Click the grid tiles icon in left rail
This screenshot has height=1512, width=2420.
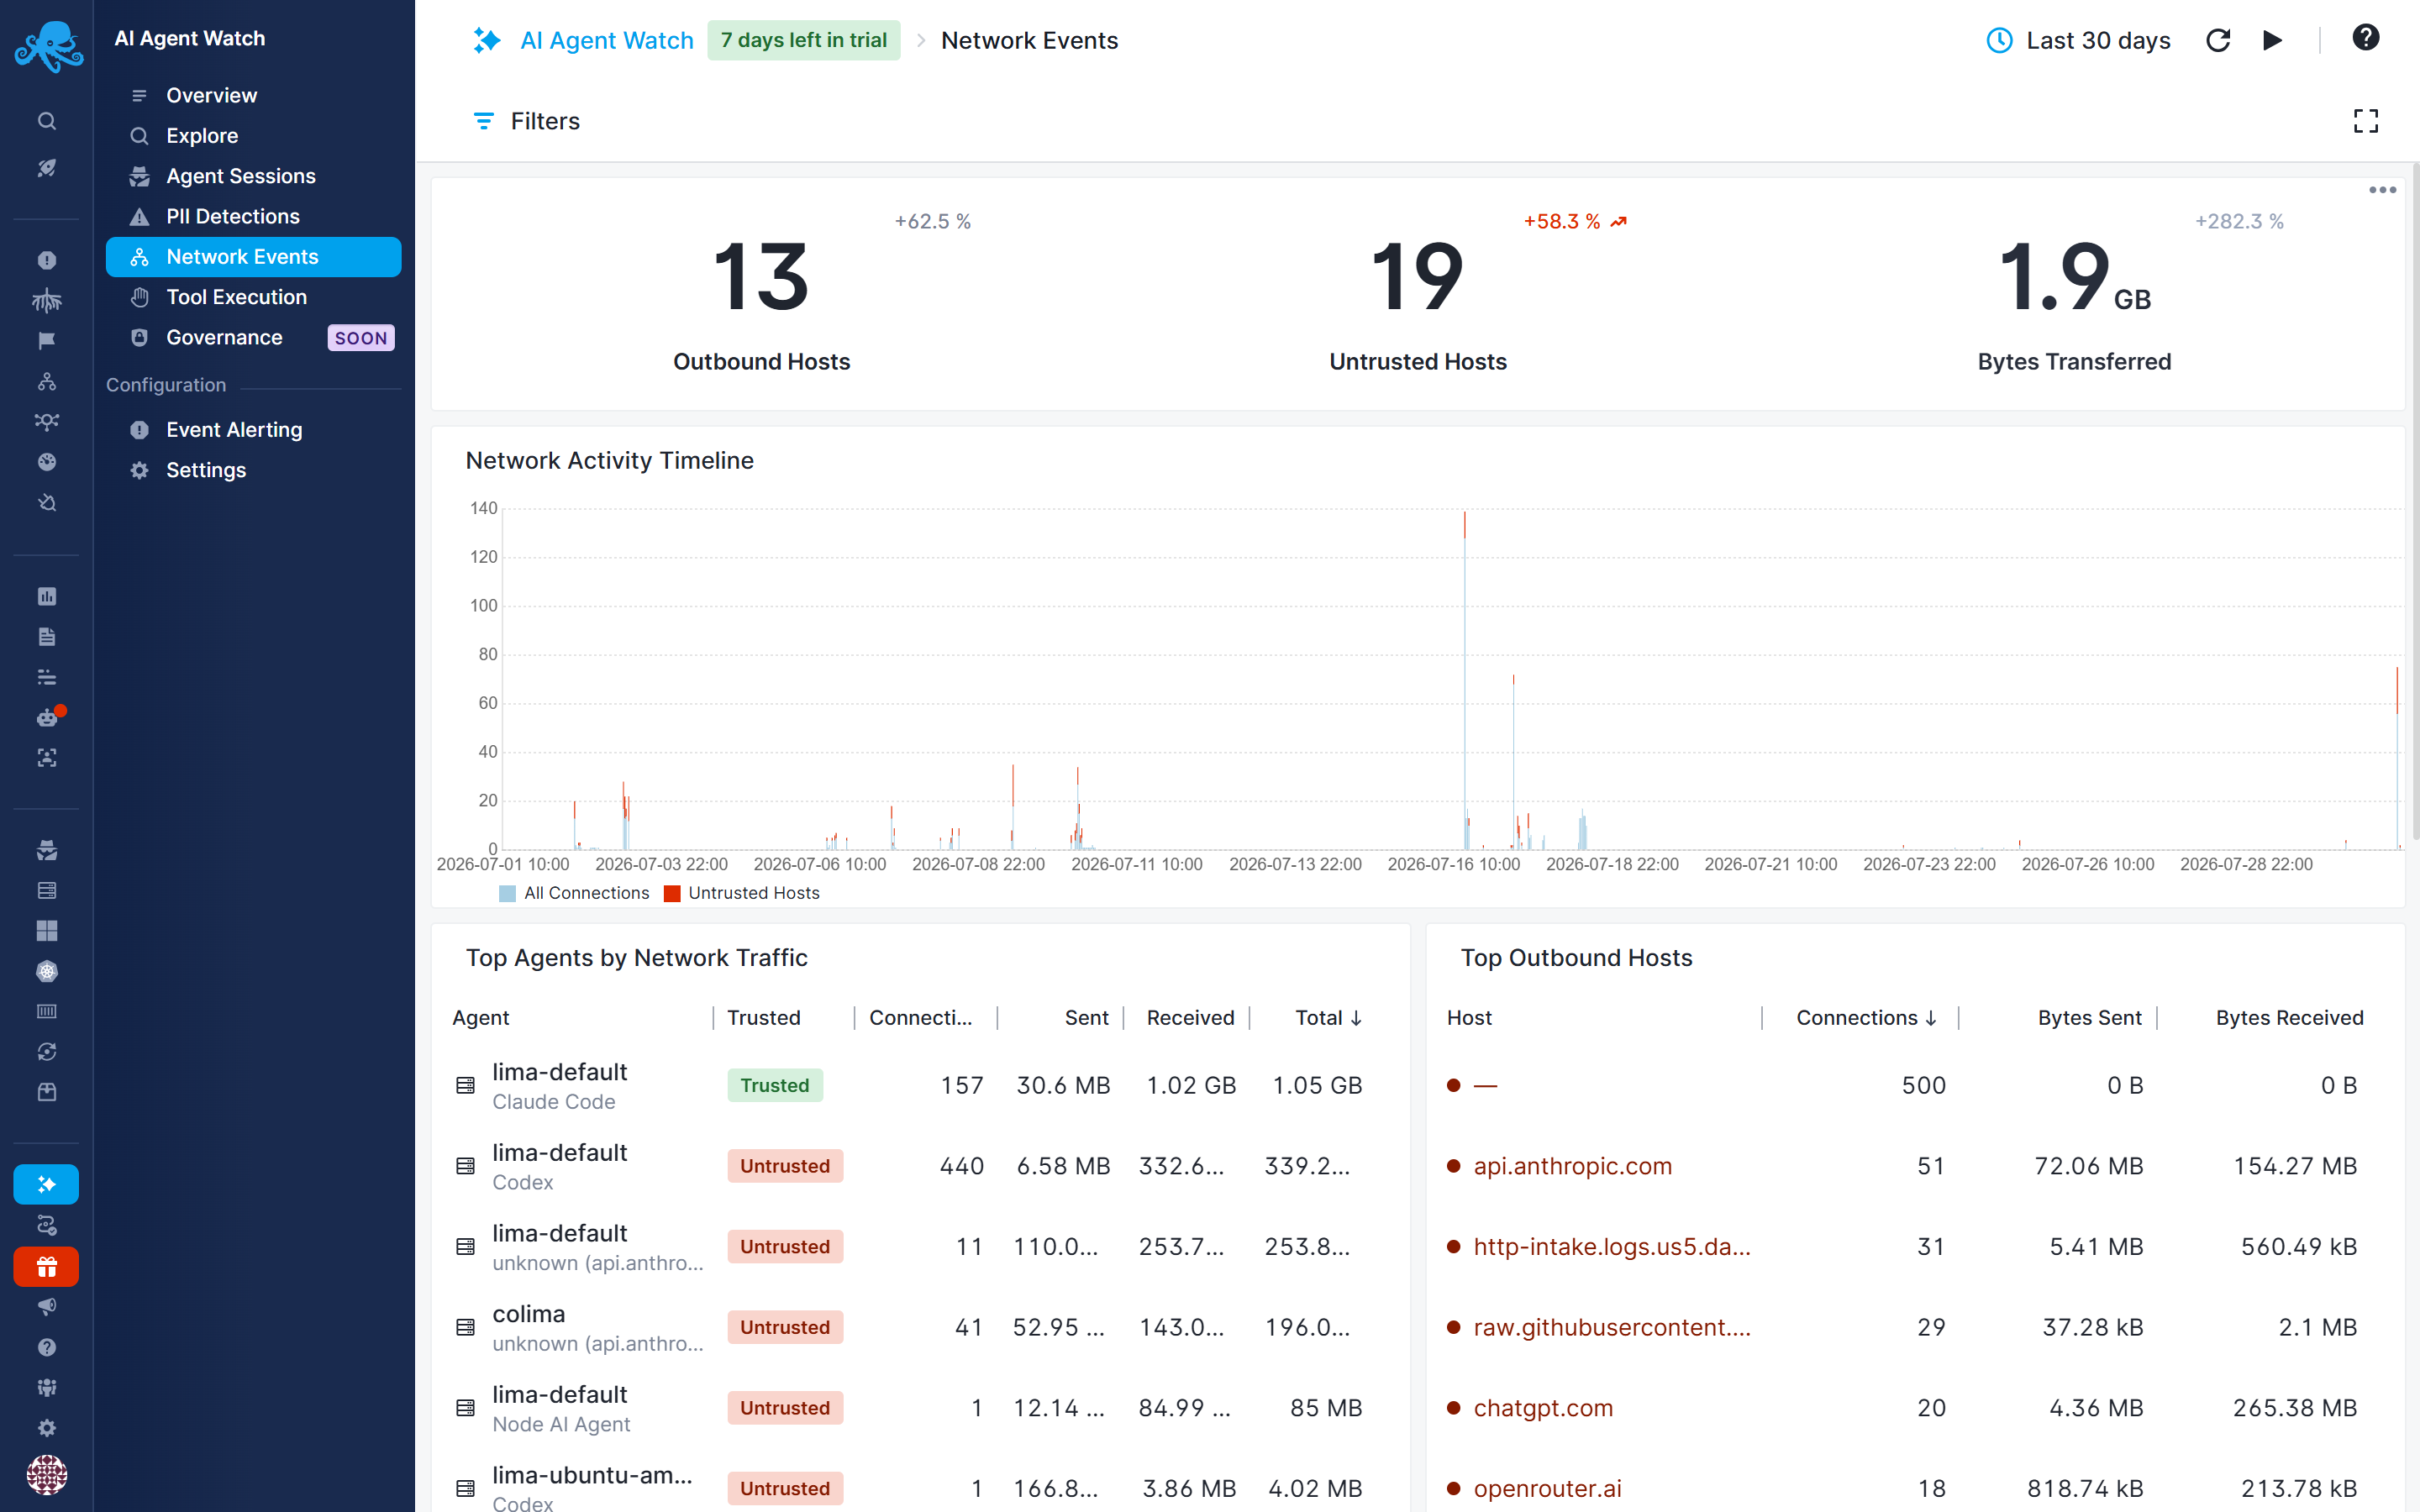[x=47, y=930]
